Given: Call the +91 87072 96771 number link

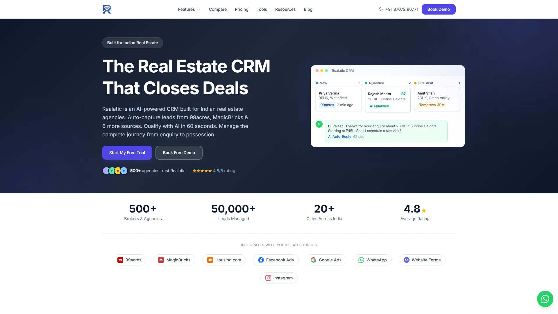Looking at the screenshot, I should coord(398,9).
